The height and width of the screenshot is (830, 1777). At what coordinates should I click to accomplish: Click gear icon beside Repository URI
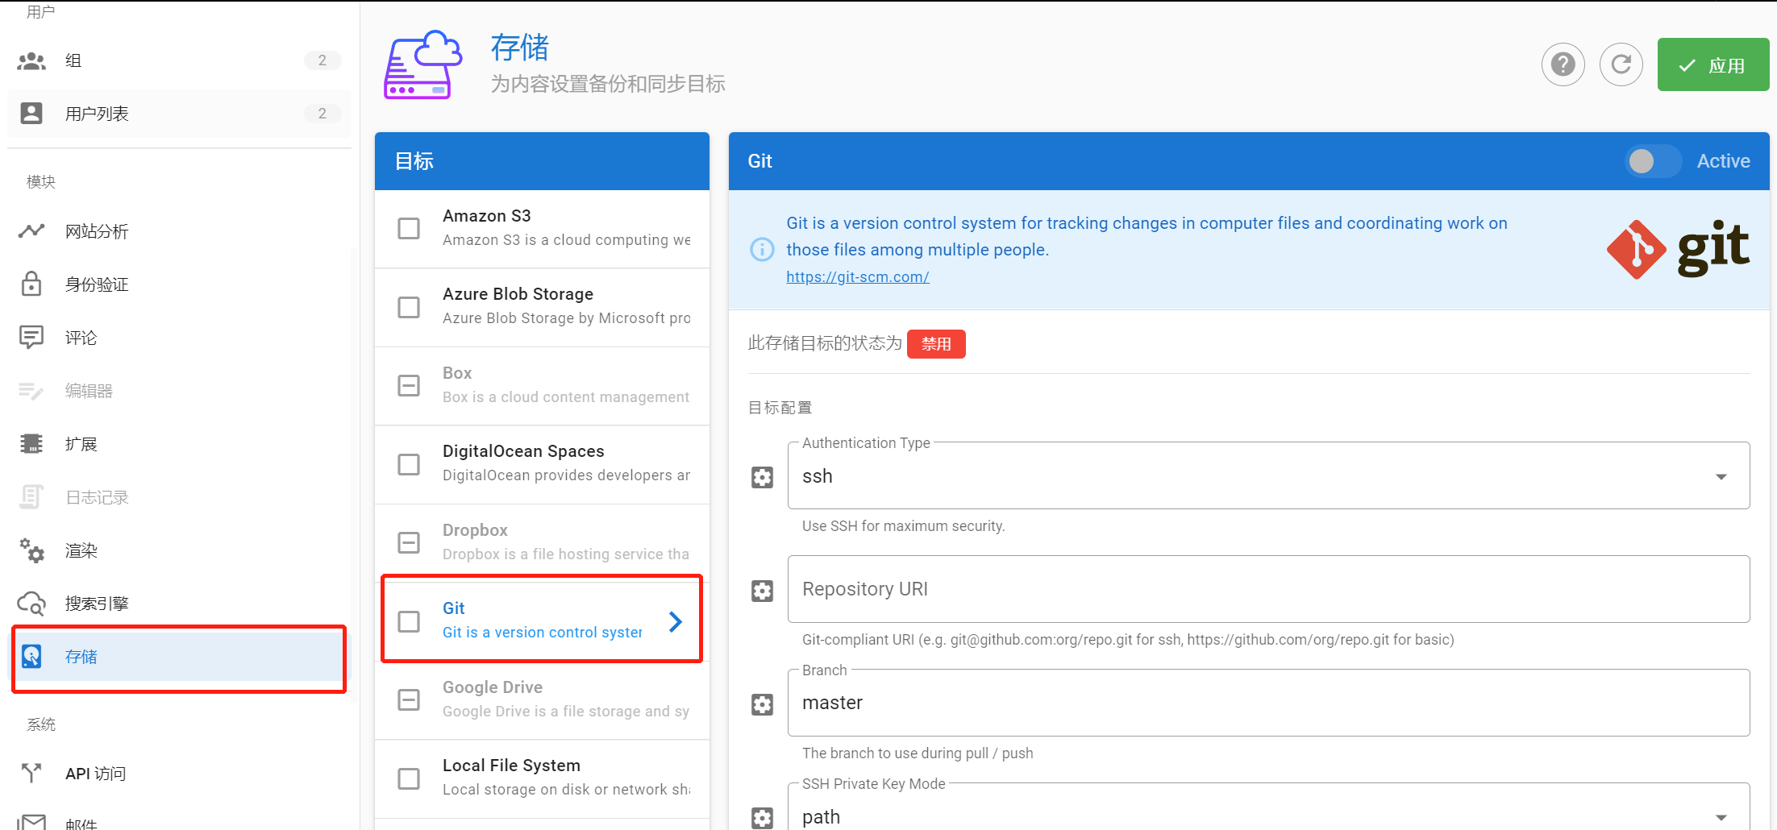tap(762, 591)
